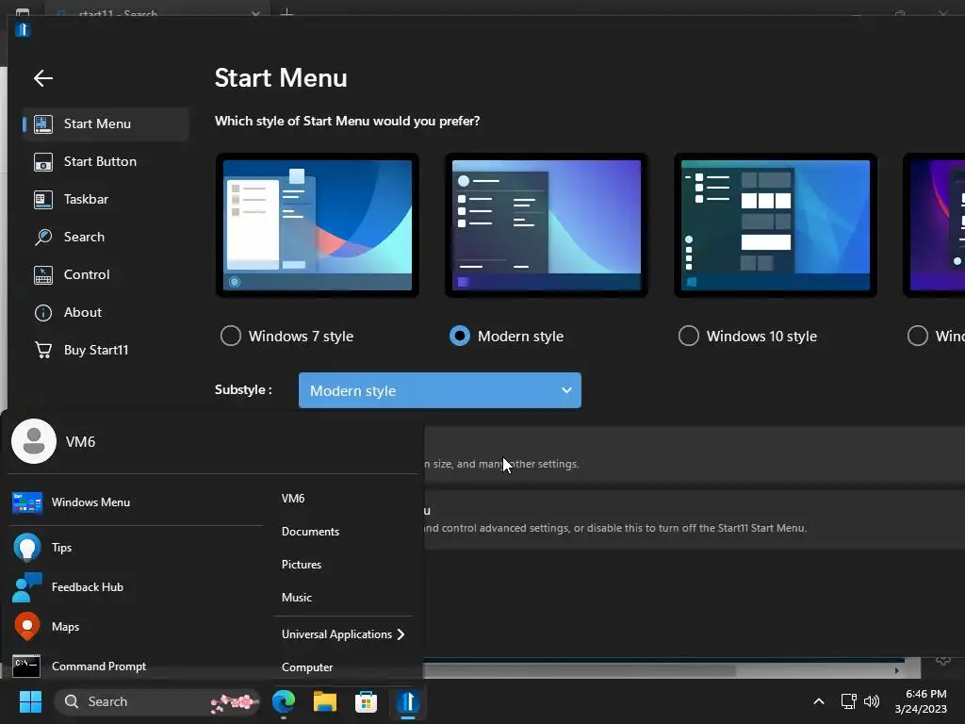Click the About info sidebar icon
Viewport: 965px width, 724px height.
43,313
